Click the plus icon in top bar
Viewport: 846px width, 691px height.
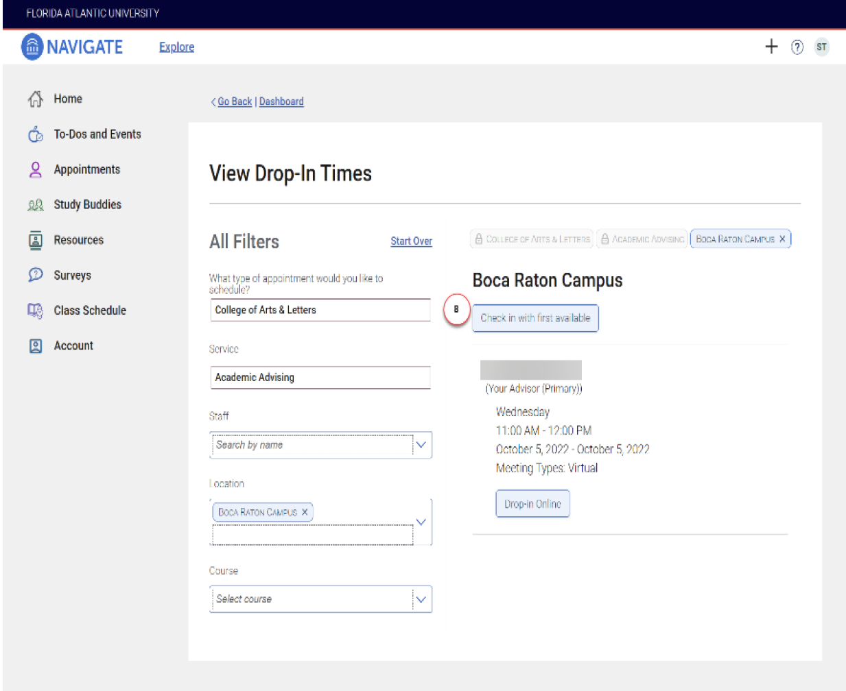(771, 47)
